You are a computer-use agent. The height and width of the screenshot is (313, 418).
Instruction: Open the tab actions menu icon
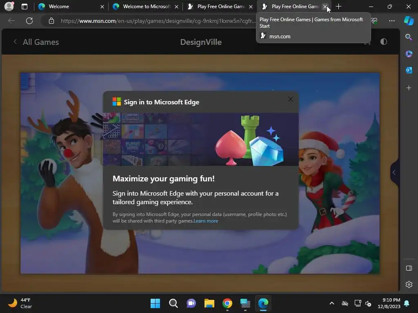24,7
